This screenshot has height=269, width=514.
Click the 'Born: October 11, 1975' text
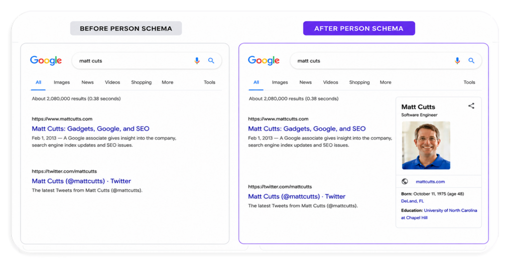(x=432, y=194)
